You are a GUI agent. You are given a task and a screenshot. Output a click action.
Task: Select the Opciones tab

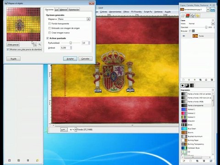49,10
